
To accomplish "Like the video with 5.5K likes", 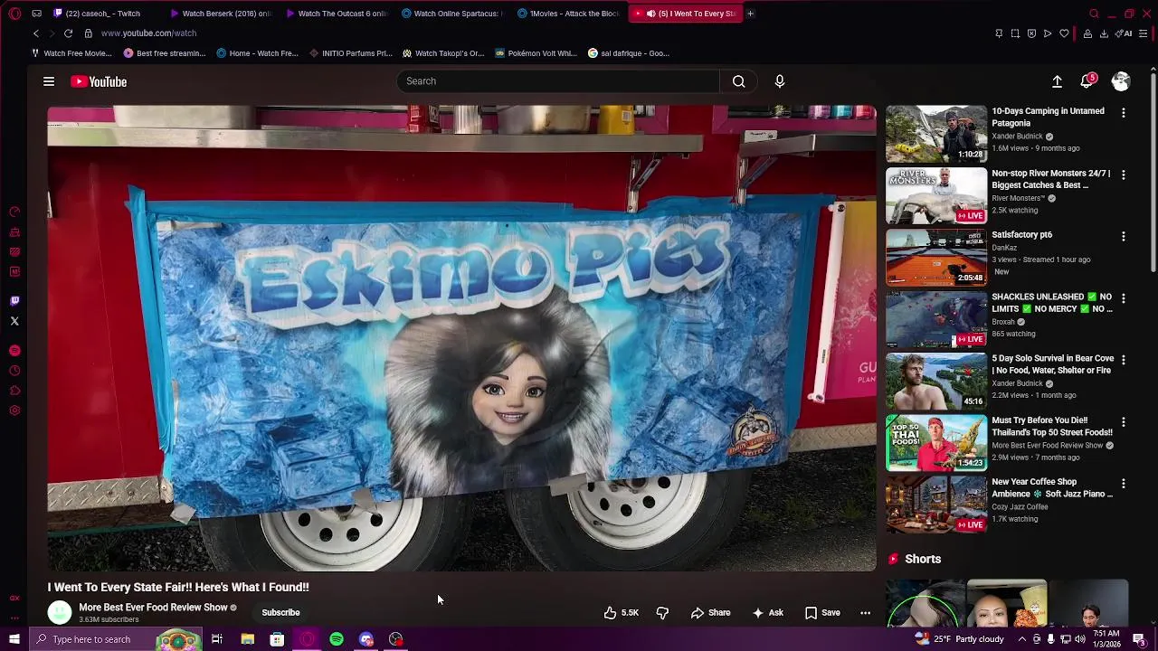I will coord(622,613).
